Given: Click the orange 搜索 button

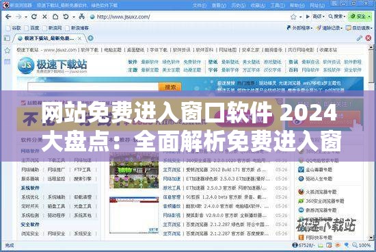Looking at the screenshot, I should click(x=170, y=87).
